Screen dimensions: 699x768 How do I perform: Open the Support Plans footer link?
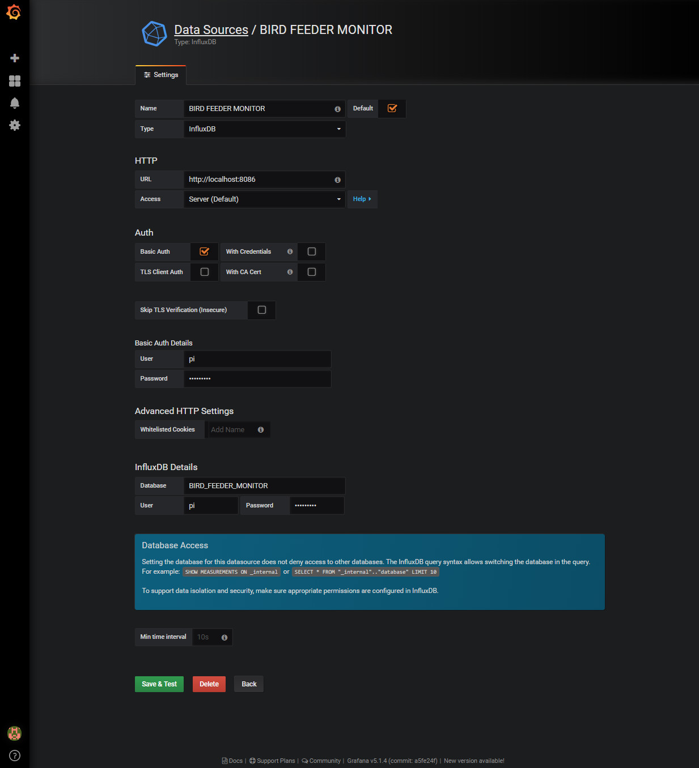click(272, 761)
